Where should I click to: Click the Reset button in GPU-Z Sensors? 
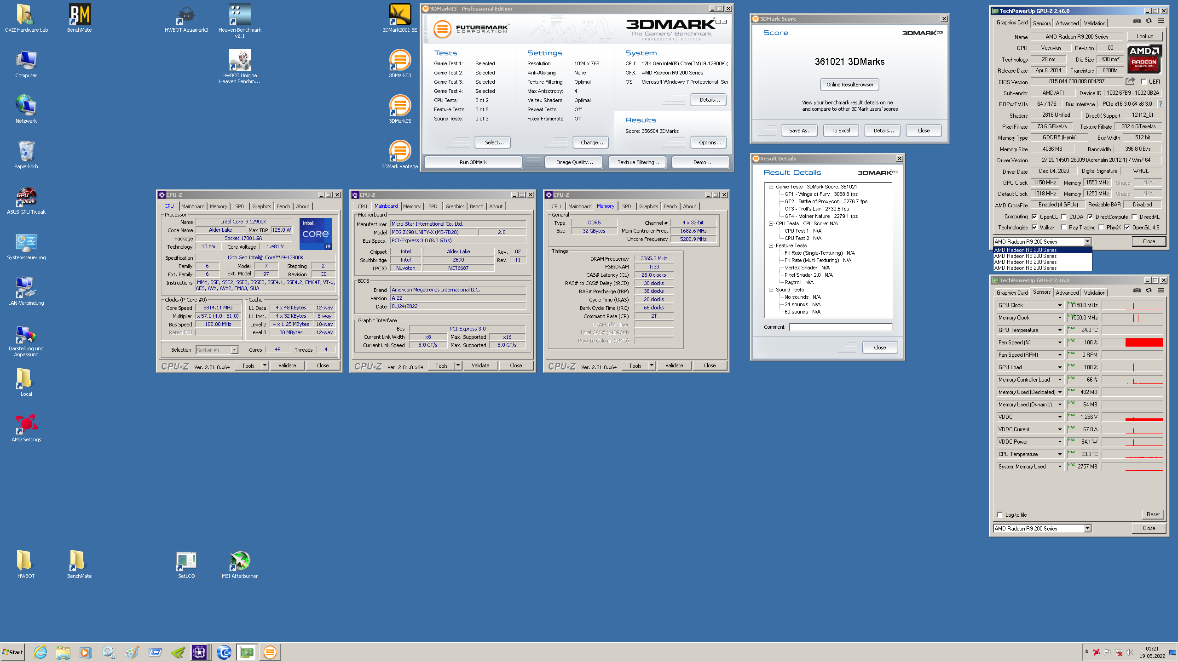coord(1153,514)
